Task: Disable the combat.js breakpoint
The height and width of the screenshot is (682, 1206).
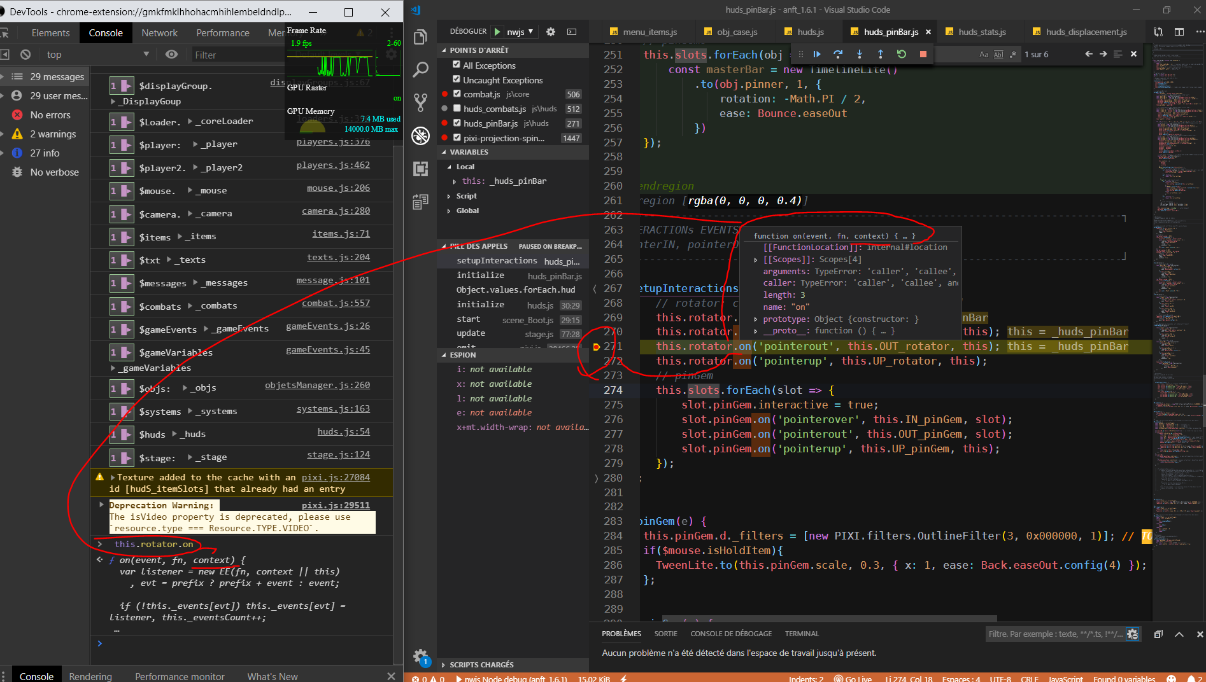Action: coord(456,94)
